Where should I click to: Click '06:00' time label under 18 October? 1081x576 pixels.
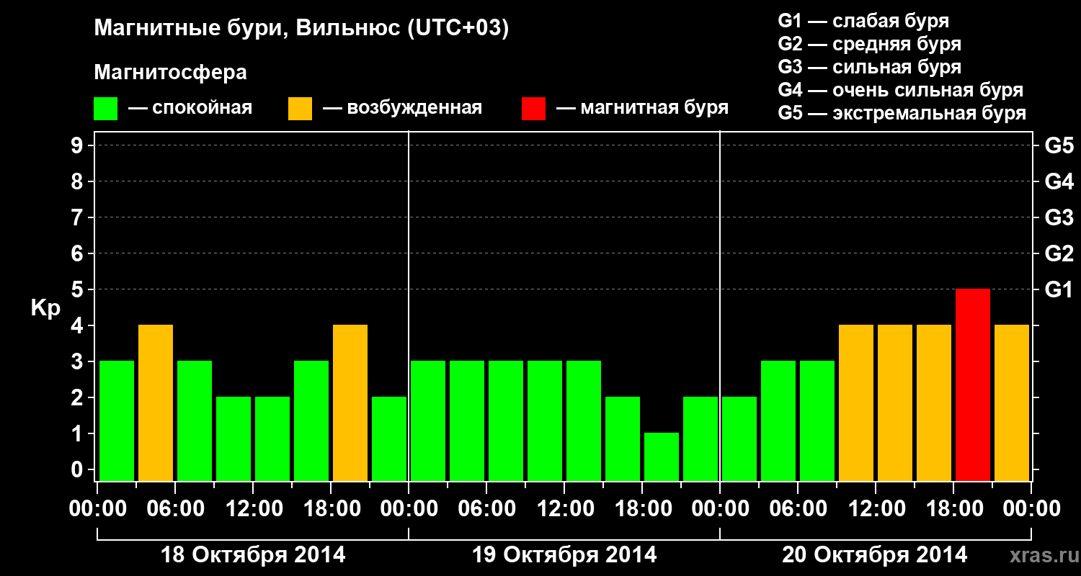[x=175, y=508]
